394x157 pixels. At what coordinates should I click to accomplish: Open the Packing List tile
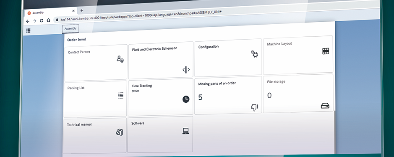click(x=95, y=99)
